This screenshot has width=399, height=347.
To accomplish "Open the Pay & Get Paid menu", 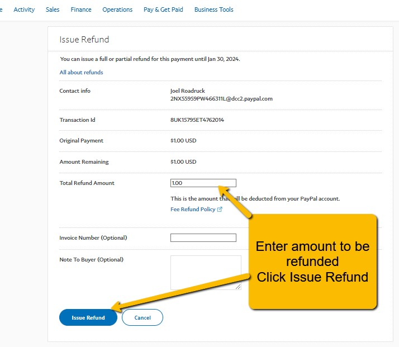I will (x=163, y=9).
